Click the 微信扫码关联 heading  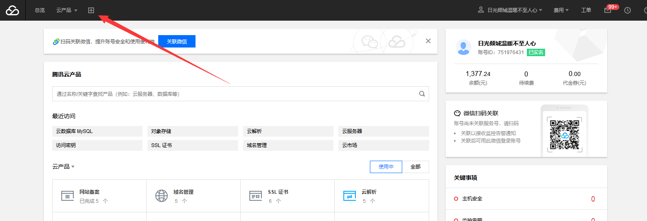(x=480, y=113)
